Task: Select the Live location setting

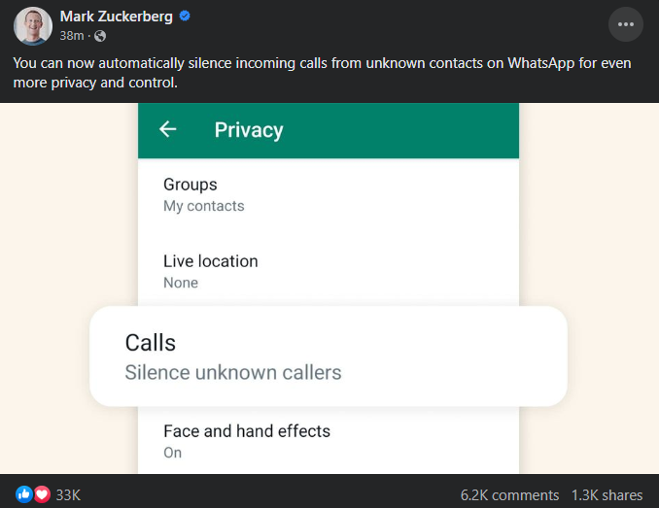Action: tap(211, 261)
